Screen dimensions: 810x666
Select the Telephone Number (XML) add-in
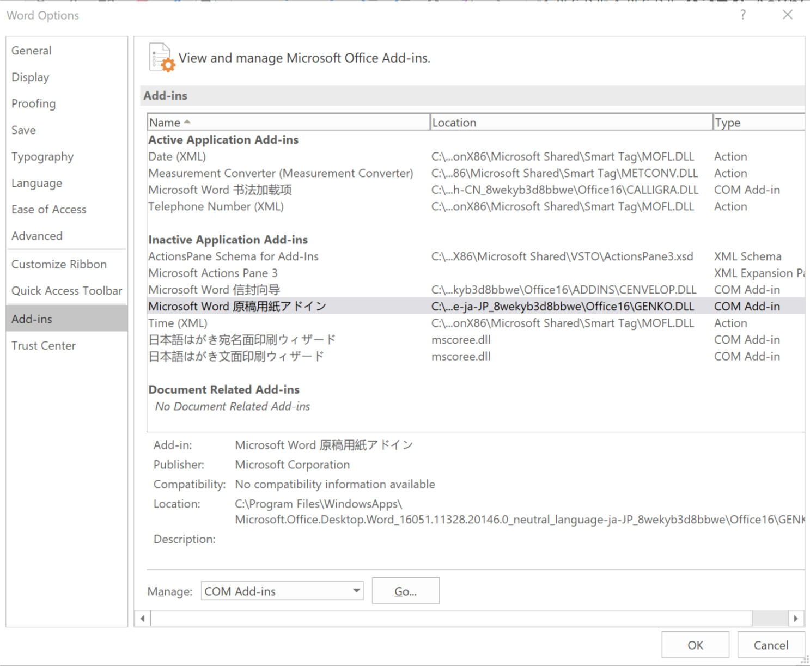coord(476,207)
